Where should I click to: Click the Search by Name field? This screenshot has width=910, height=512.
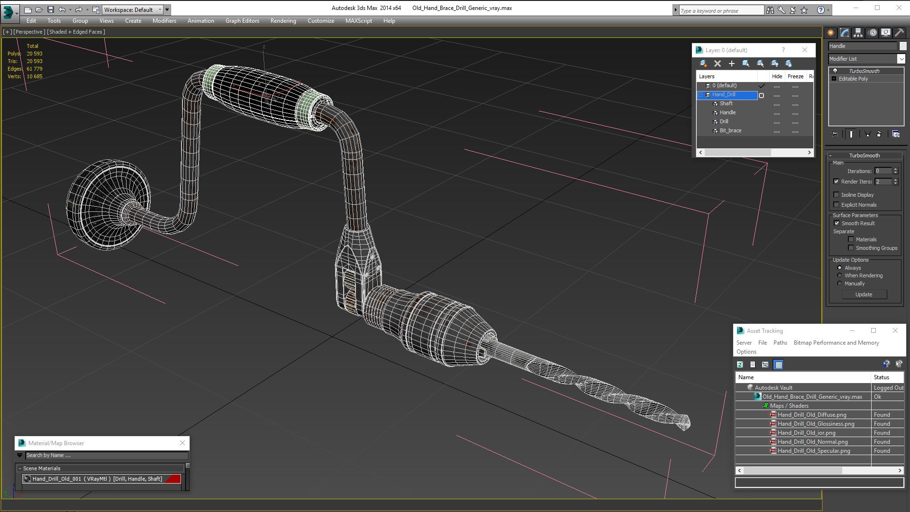click(x=107, y=455)
